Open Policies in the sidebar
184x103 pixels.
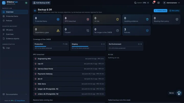point(15,21)
